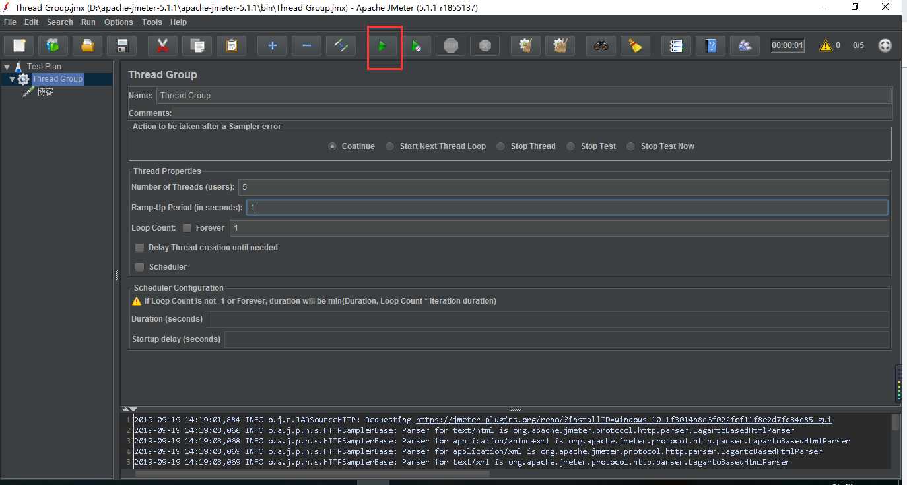Click the Copy icon in toolbar

coord(197,46)
